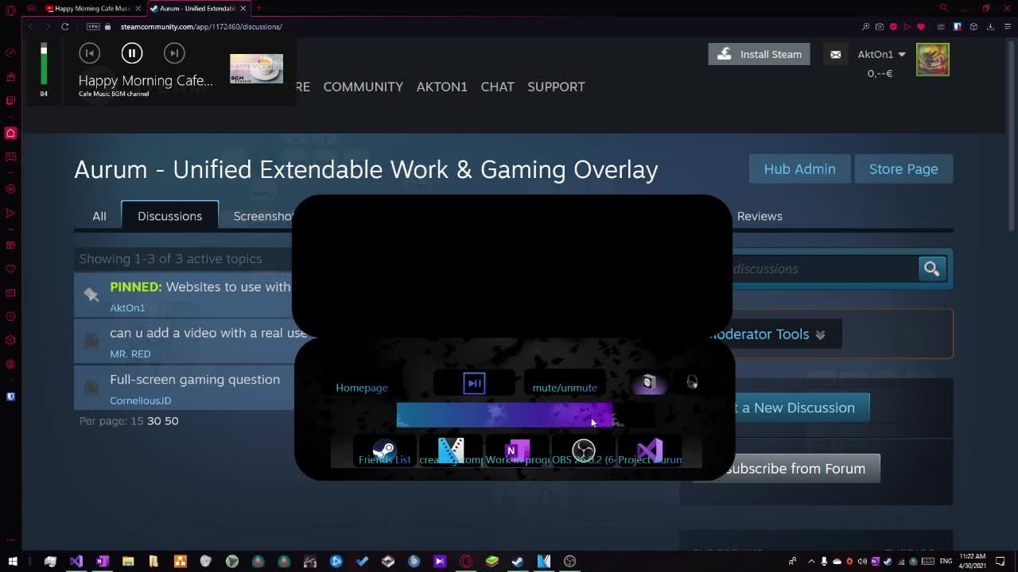Pause the Happy Morning Cafe media playback
The height and width of the screenshot is (572, 1018).
[132, 53]
